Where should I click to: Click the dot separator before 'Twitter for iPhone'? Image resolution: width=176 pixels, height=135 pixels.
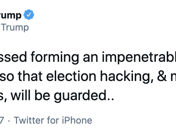[9, 121]
